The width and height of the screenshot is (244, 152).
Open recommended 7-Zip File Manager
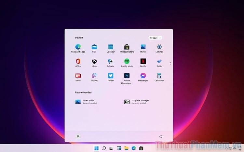[136, 102]
